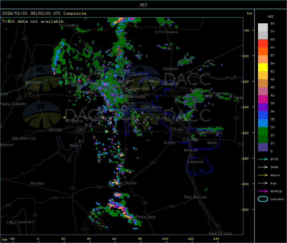
Task: Pick the slate swatch between 10 and 5
Action: 263,147
